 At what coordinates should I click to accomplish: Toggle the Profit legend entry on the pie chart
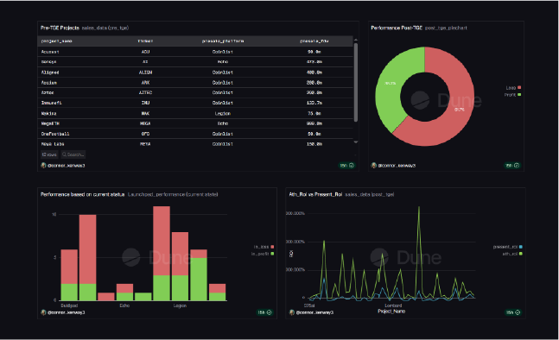point(512,95)
